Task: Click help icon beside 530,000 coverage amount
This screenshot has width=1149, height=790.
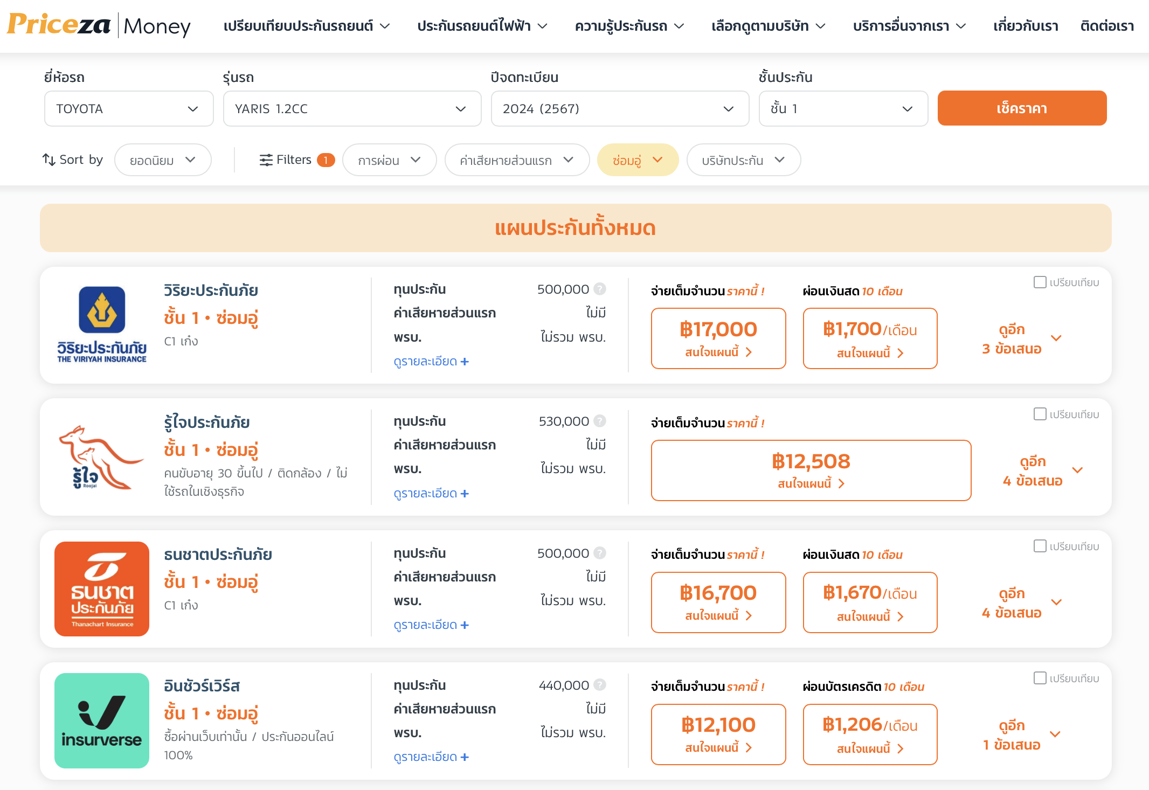Action: click(600, 421)
